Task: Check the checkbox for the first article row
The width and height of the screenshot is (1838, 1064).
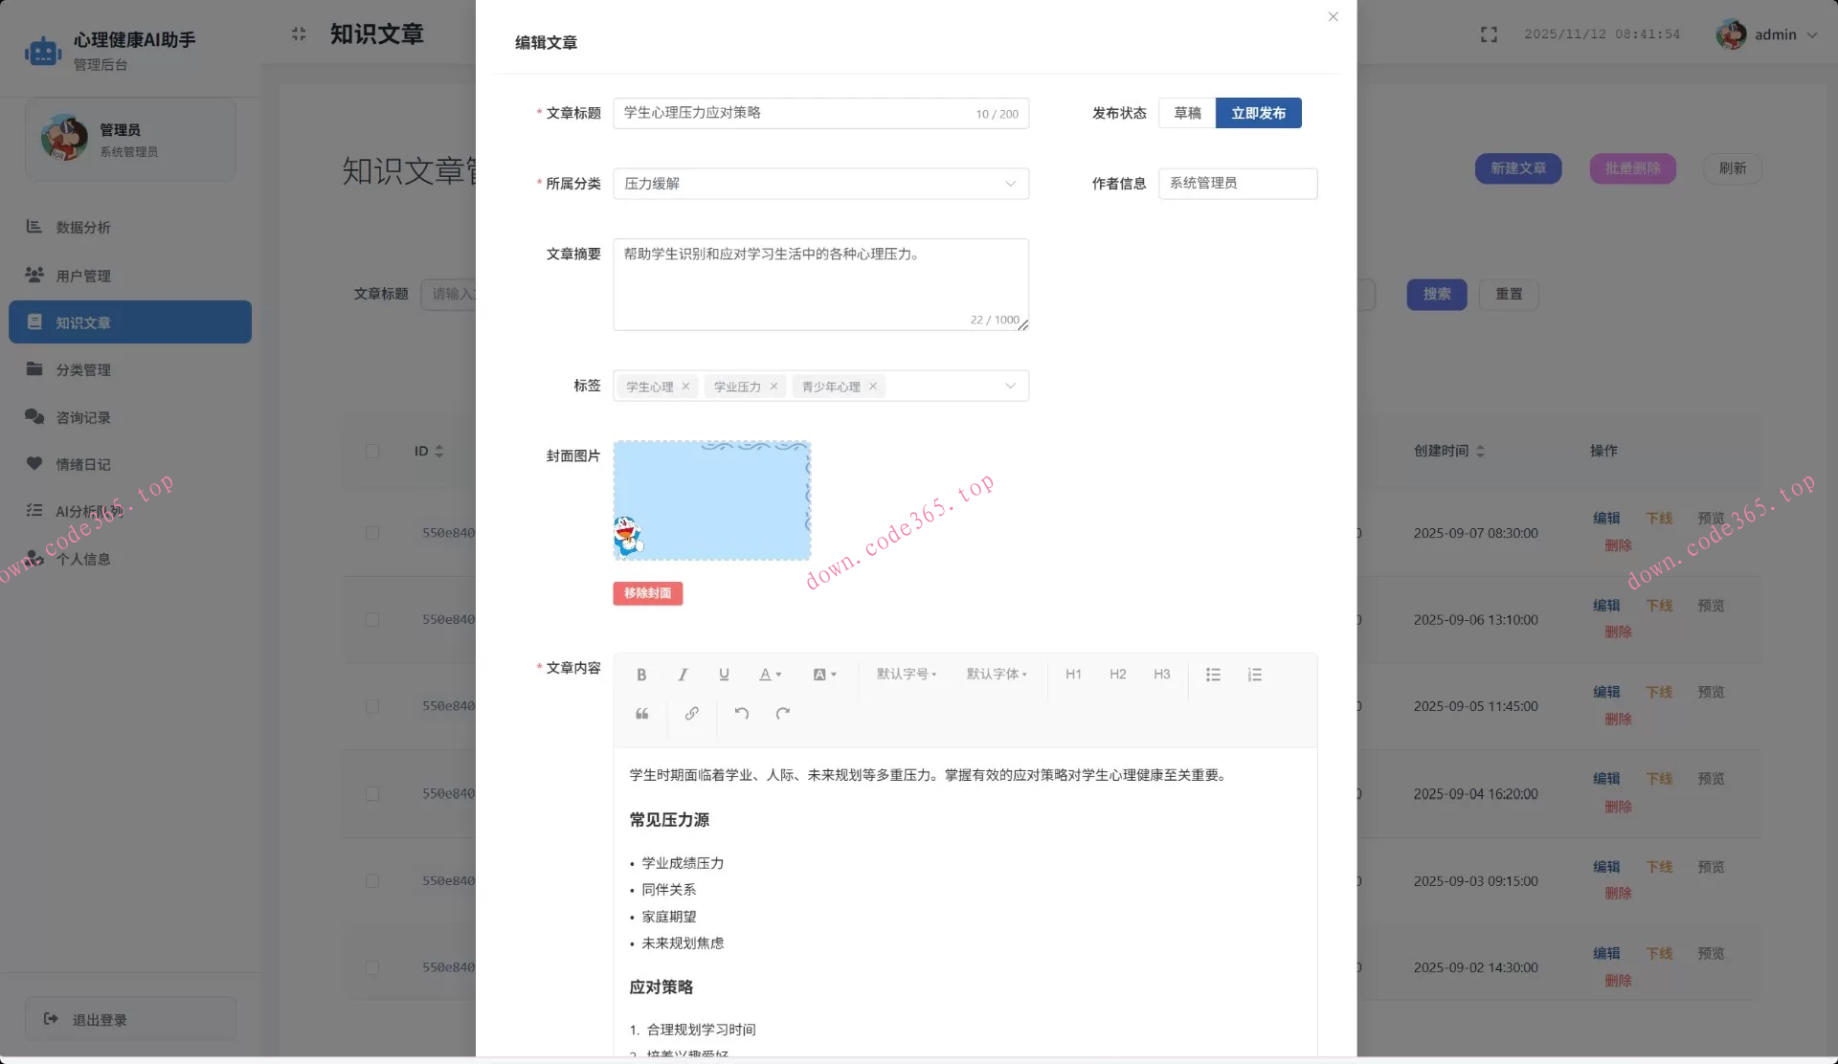Action: pyautogui.click(x=372, y=533)
